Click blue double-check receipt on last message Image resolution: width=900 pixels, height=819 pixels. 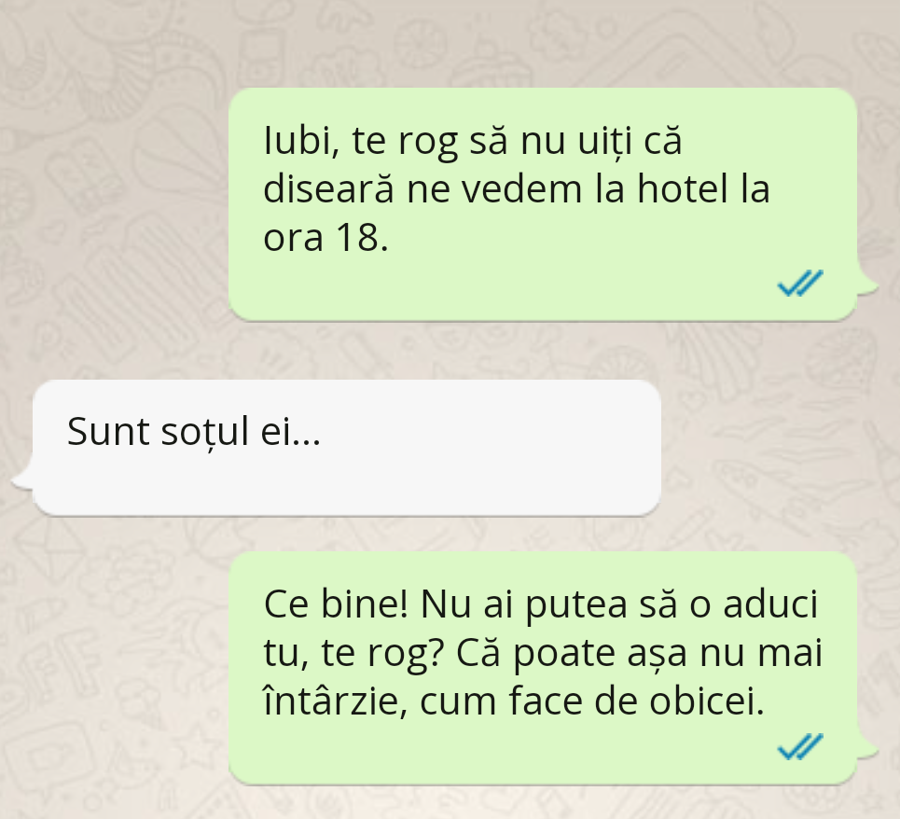pos(800,746)
